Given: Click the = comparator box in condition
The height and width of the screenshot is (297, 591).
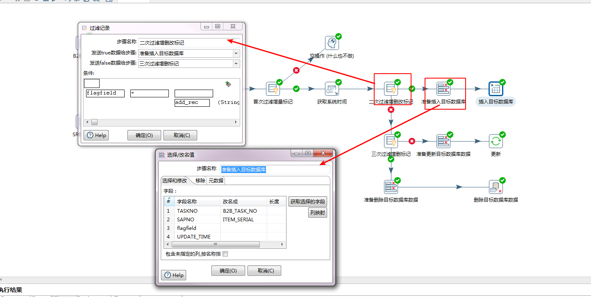Looking at the screenshot, I should pyautogui.click(x=150, y=93).
